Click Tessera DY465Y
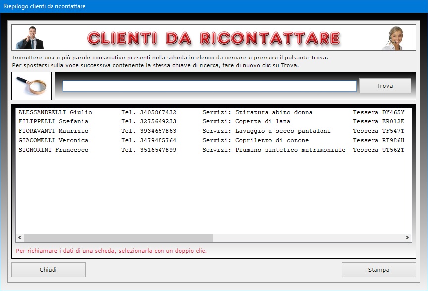The image size is (428, 291). click(x=378, y=112)
